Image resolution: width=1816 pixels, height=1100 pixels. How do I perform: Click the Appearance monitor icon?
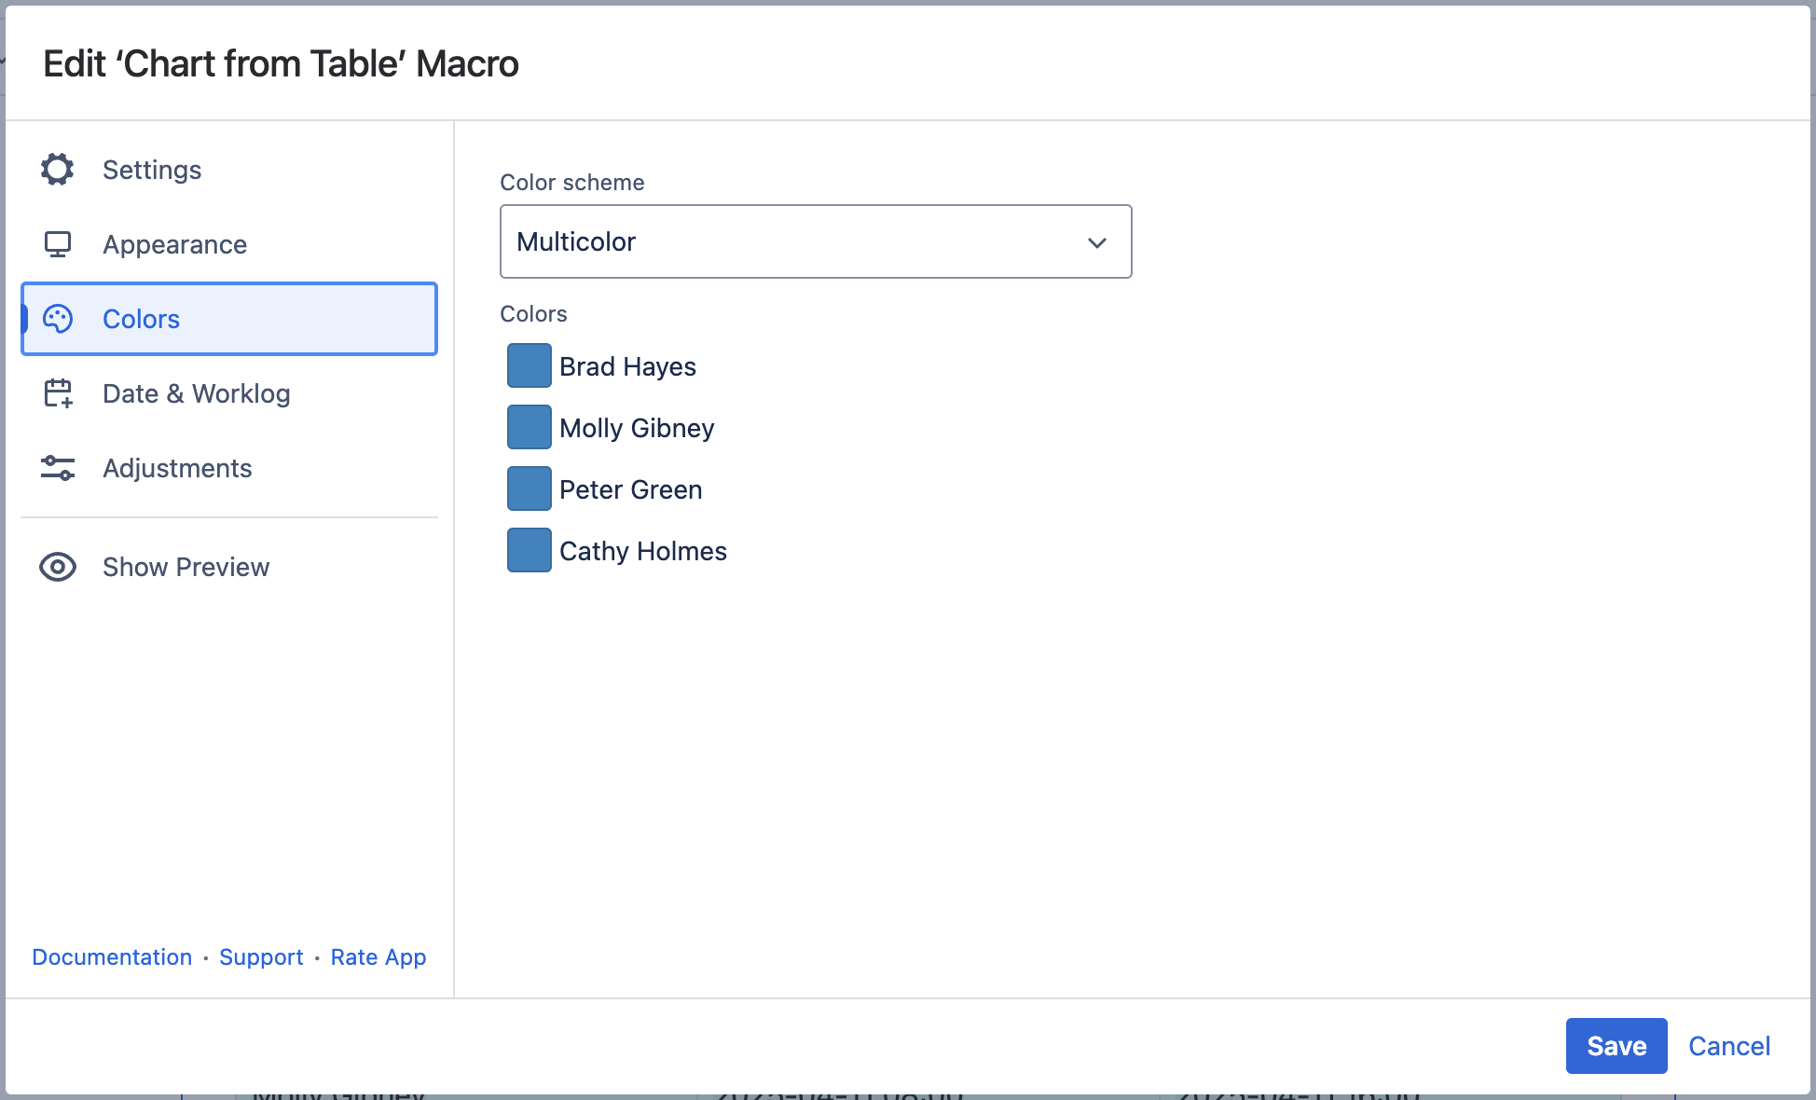(58, 244)
